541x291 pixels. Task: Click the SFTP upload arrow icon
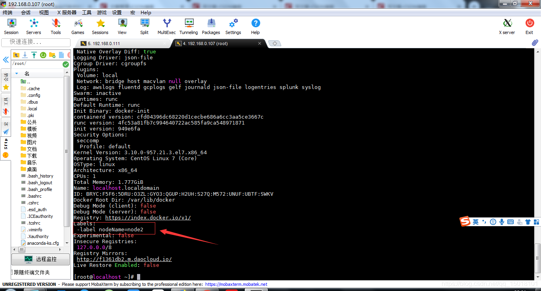(34, 55)
